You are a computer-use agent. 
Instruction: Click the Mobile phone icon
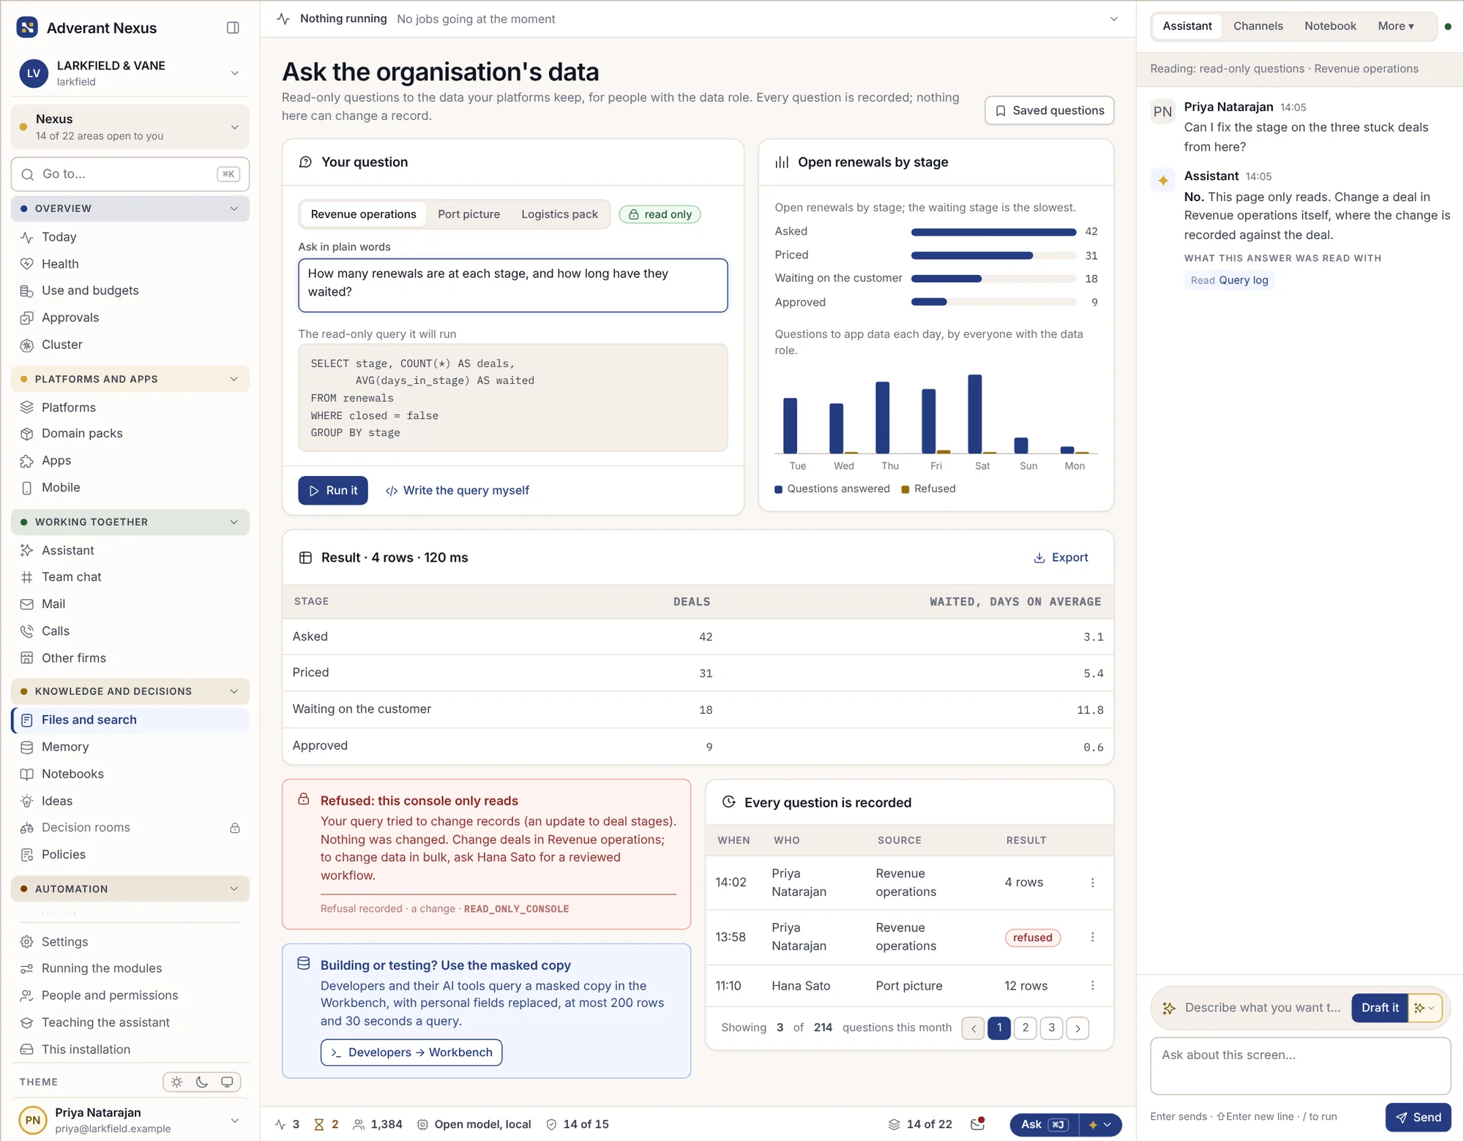pyautogui.click(x=27, y=488)
